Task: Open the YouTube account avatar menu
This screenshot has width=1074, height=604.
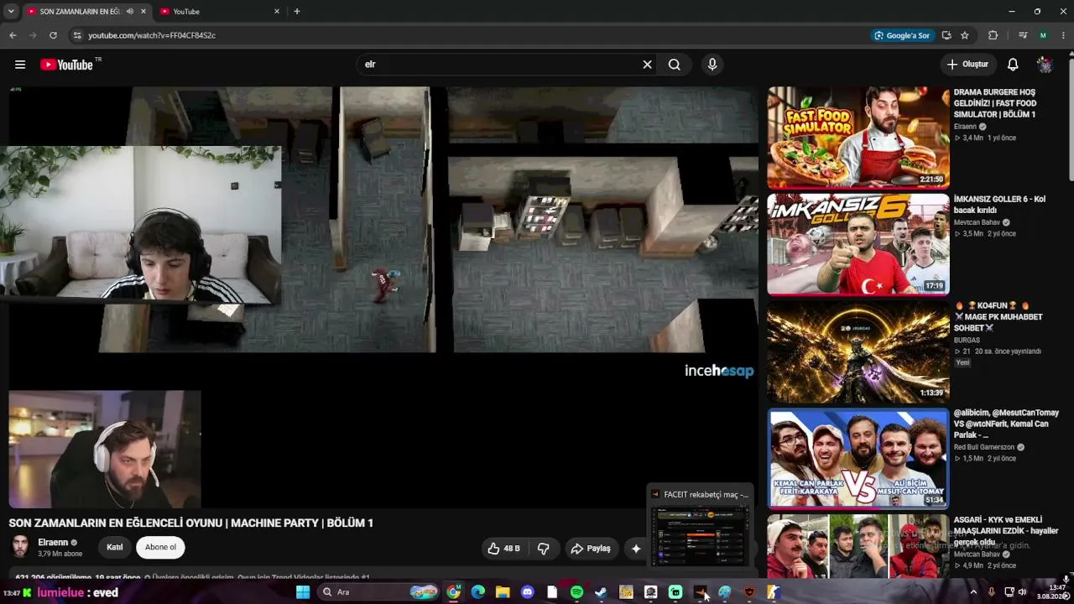Action: coord(1045,65)
